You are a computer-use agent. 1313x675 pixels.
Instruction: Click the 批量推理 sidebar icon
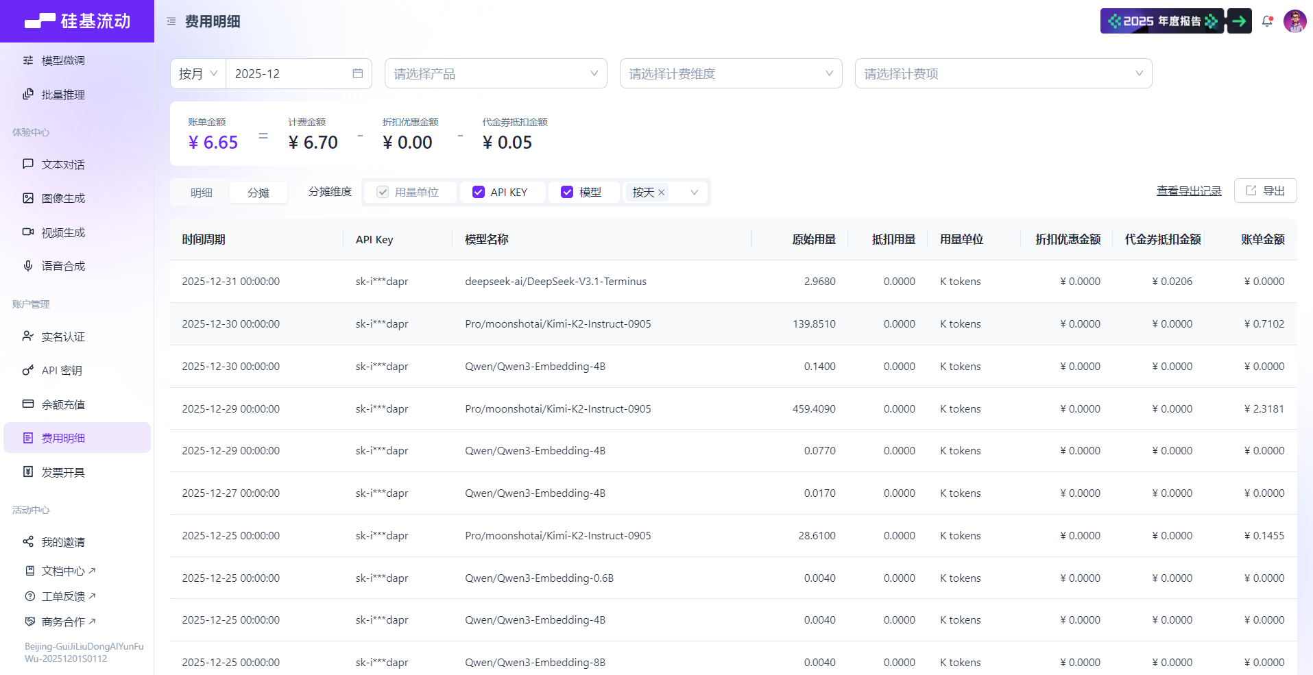click(28, 95)
